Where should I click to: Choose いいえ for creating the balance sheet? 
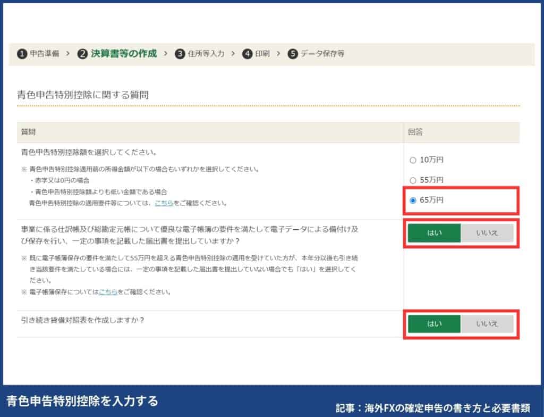[x=487, y=324]
